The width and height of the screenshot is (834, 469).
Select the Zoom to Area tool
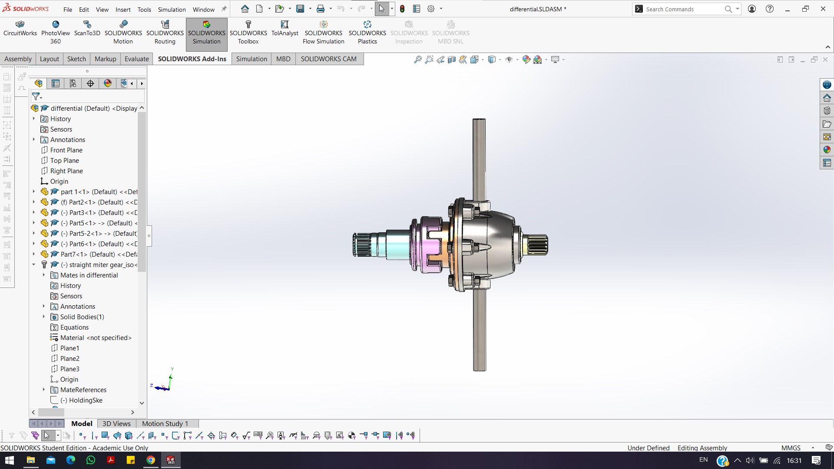(429, 59)
